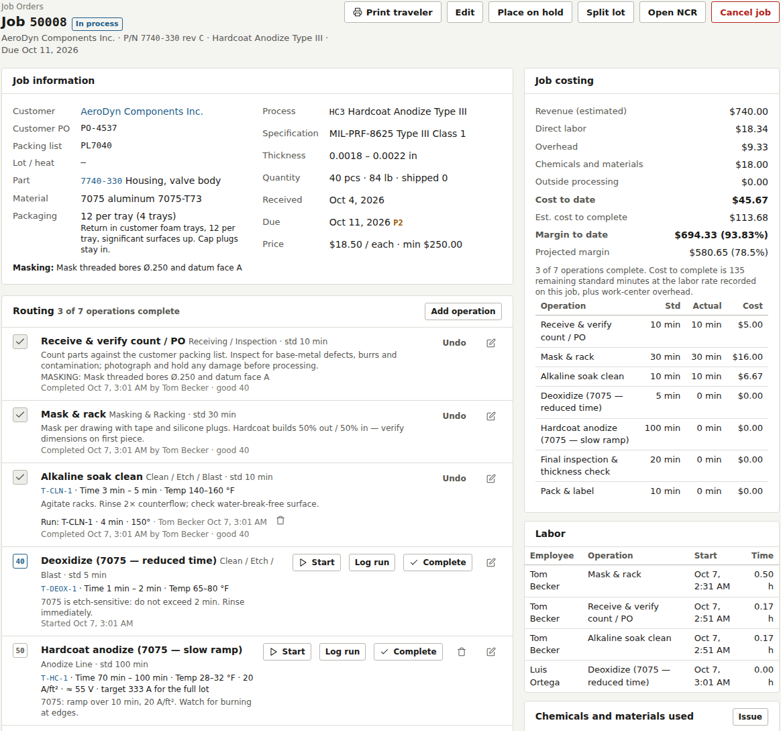This screenshot has height=731, width=781.
Task: Uncheck the Mask & rack checkbox
Action: point(20,415)
